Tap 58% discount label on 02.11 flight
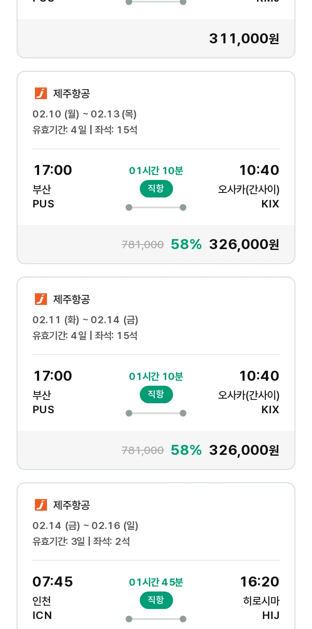312x629 pixels. click(186, 450)
